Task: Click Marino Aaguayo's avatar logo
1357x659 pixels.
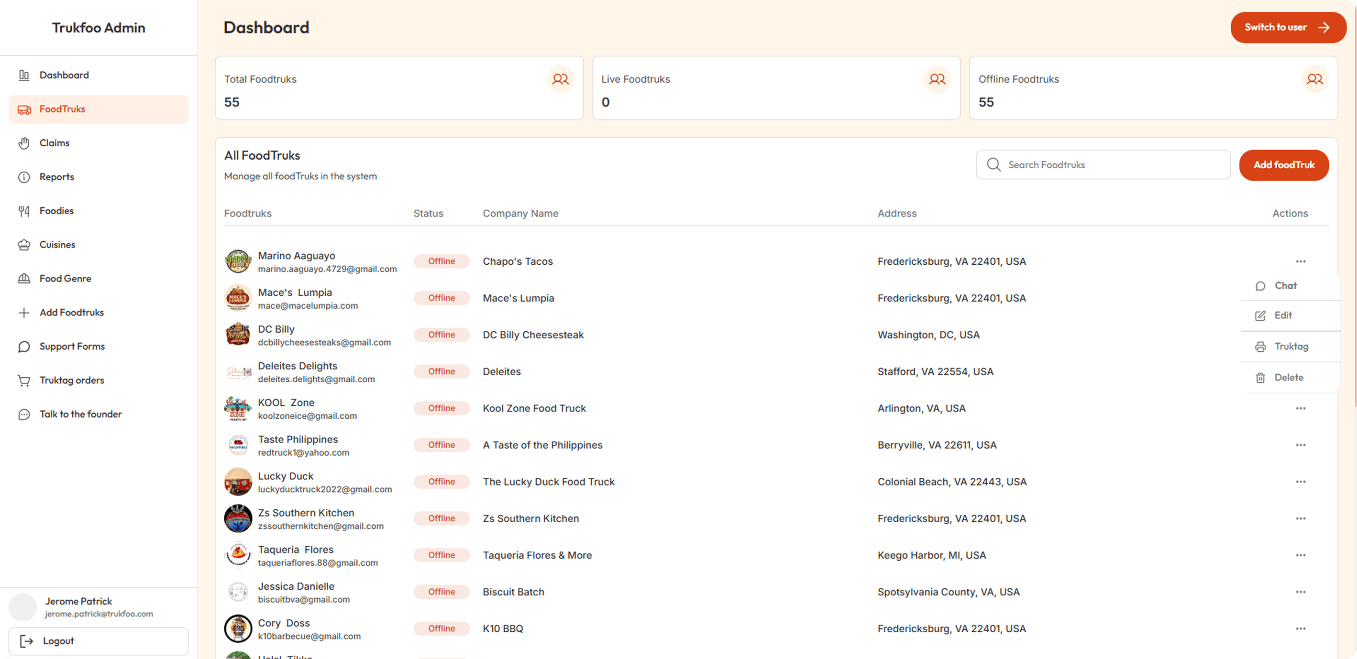Action: pos(238,261)
